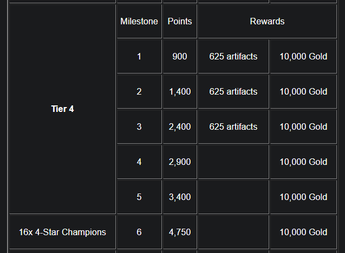
Task: Click the 16x 4-Star Champions cell
Action: pos(62,232)
